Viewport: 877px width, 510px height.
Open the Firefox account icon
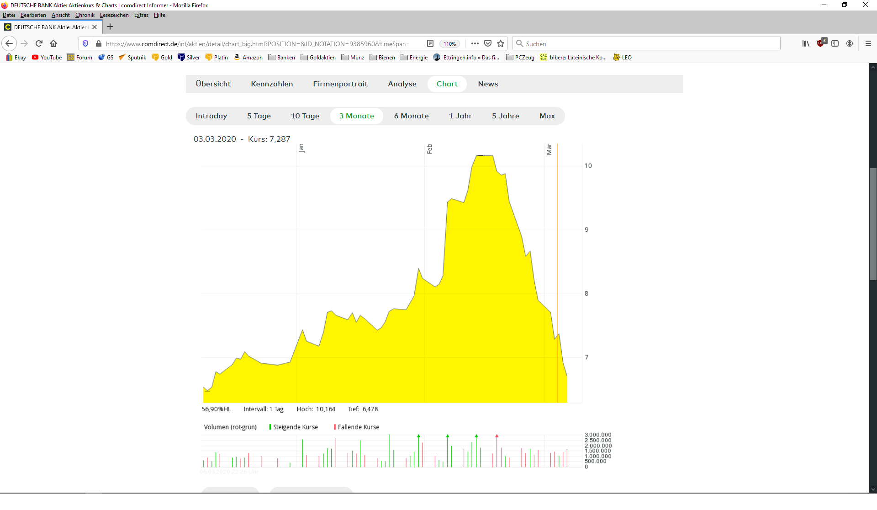click(x=850, y=43)
